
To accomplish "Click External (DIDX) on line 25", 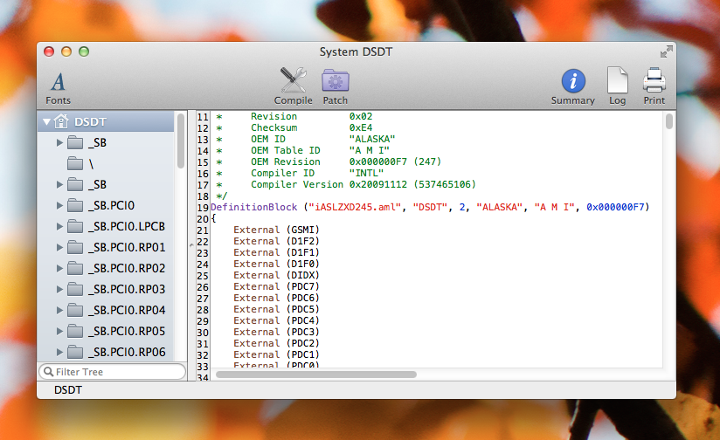I will point(276,275).
